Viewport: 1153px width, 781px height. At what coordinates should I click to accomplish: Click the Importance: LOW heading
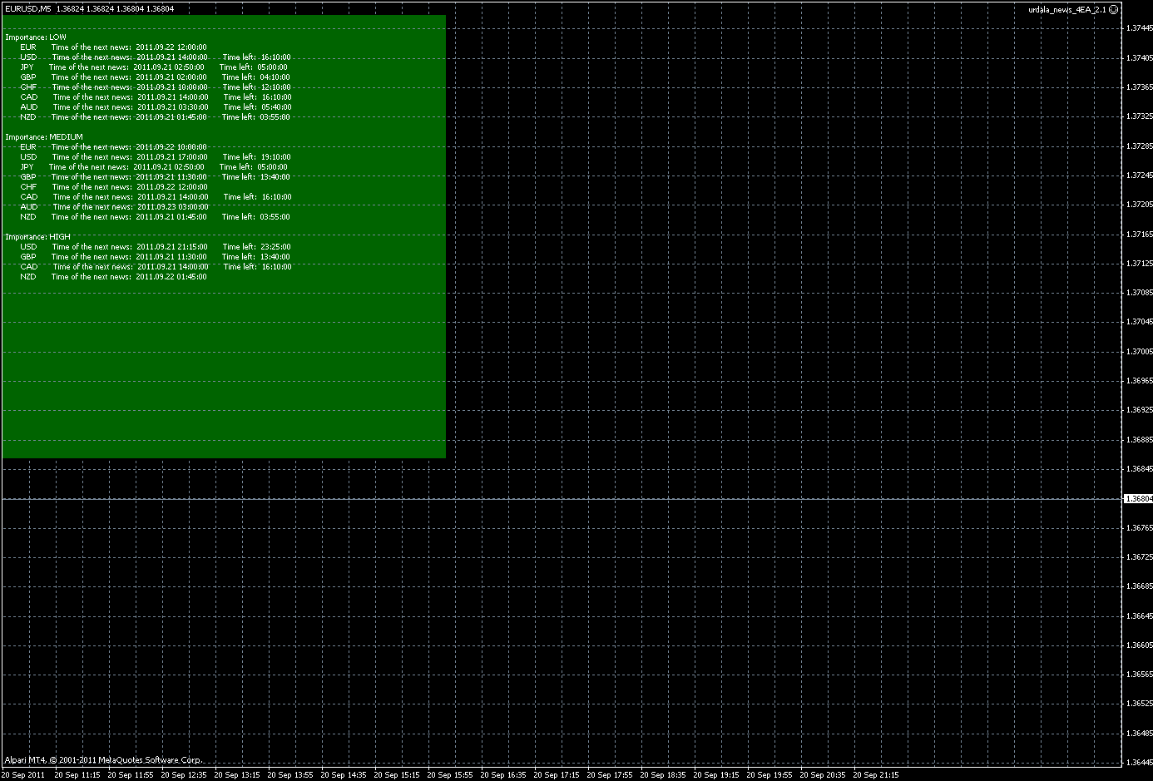[x=36, y=37]
